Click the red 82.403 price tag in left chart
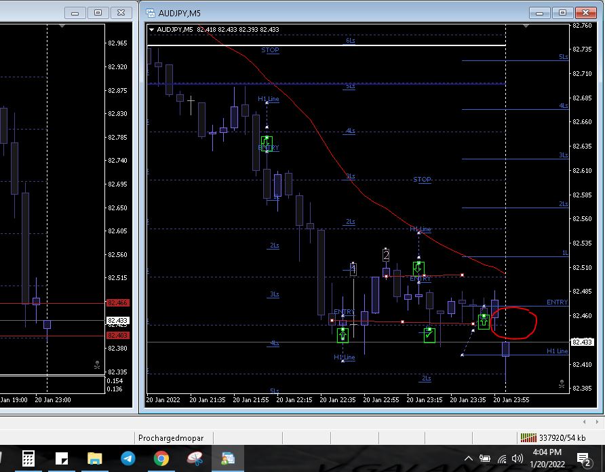 pos(118,336)
